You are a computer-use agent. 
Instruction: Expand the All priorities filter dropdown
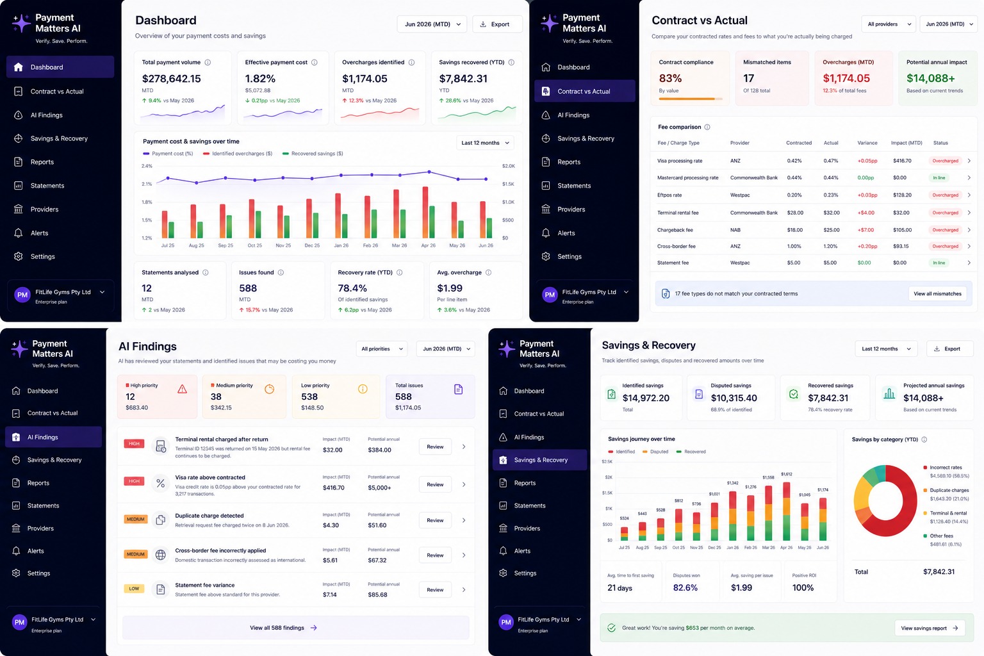pyautogui.click(x=382, y=349)
